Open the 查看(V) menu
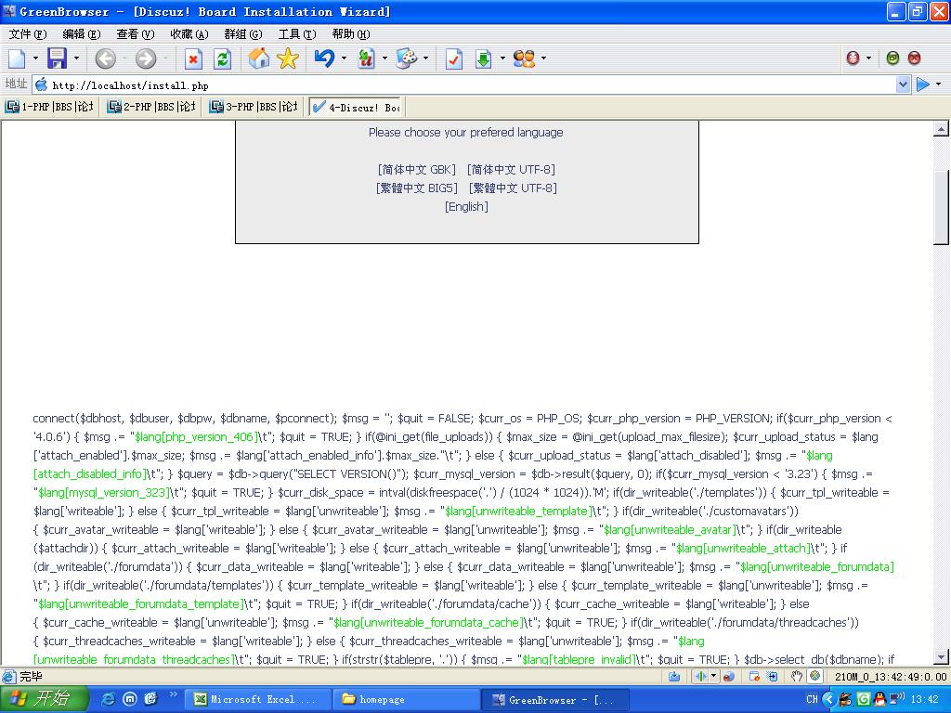951x713 pixels. coord(136,34)
